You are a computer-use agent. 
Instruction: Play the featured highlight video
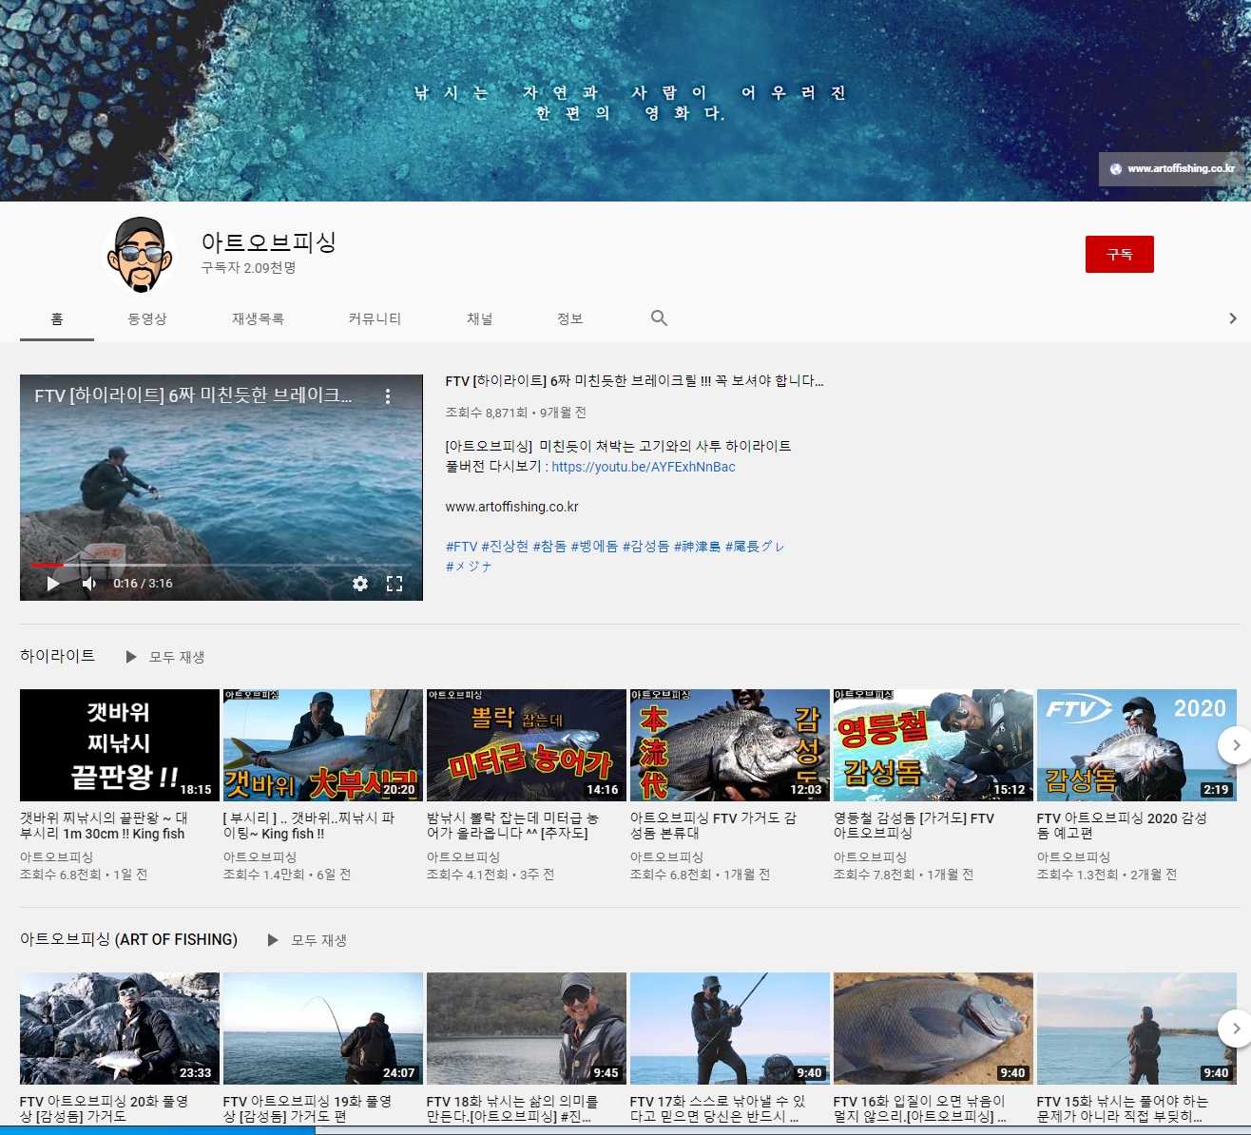tap(53, 584)
